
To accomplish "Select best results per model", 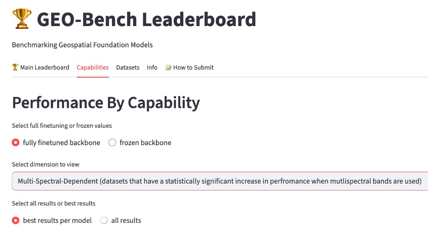I will click(x=16, y=221).
